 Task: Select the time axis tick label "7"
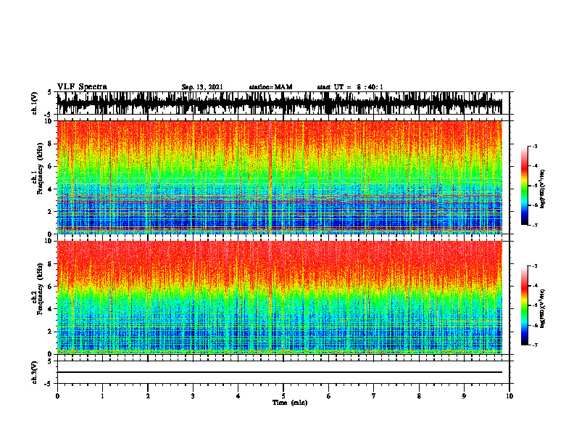pyautogui.click(x=374, y=396)
